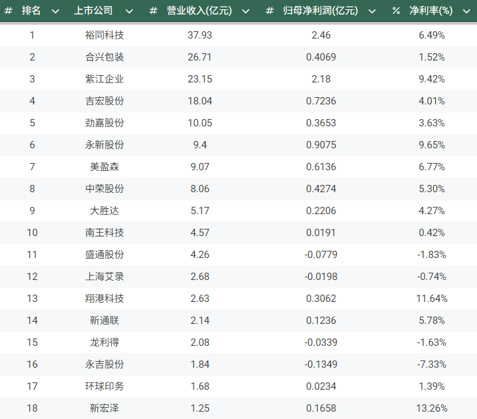Click rank number 18 cell
477x419 pixels.
click(32, 408)
